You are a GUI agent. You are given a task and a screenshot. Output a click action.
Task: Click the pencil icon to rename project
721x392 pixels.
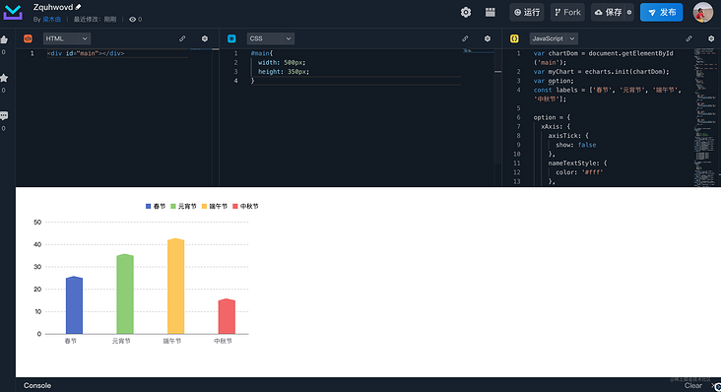(x=78, y=7)
